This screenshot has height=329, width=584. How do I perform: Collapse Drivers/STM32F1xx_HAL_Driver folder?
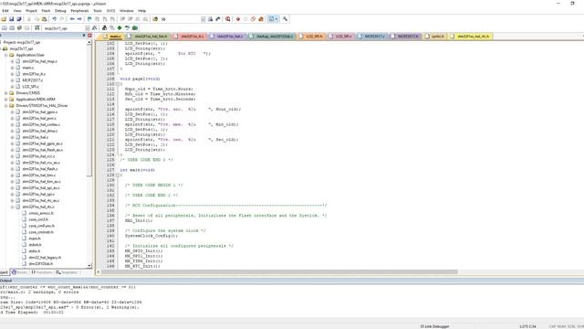coord(6,106)
